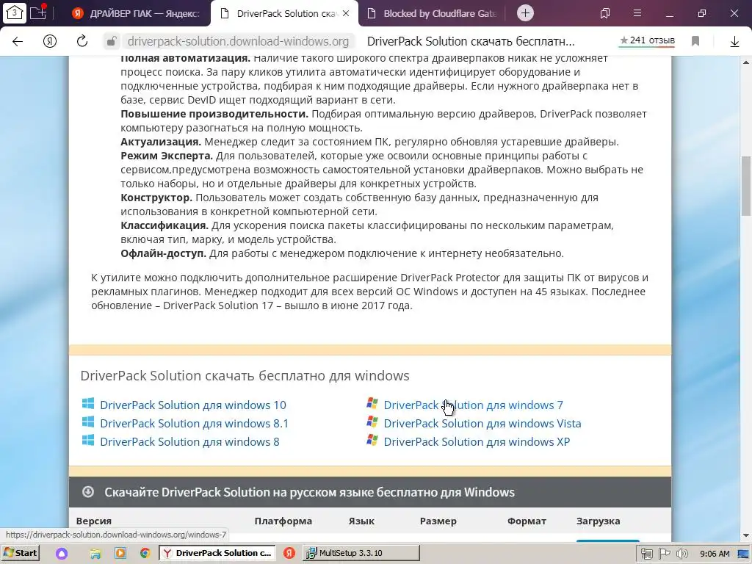This screenshot has height=564, width=752.
Task: Open the 241 отзыв site reviews
Action: tap(647, 41)
